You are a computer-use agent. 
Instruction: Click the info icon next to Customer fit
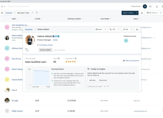76,59
